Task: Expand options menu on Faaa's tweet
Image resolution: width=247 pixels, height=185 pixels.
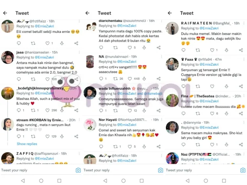Action: click(x=244, y=59)
